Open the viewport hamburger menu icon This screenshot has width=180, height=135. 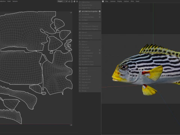coord(103,1)
